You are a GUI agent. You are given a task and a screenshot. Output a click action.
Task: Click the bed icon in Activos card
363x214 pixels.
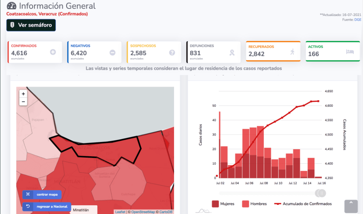point(350,52)
